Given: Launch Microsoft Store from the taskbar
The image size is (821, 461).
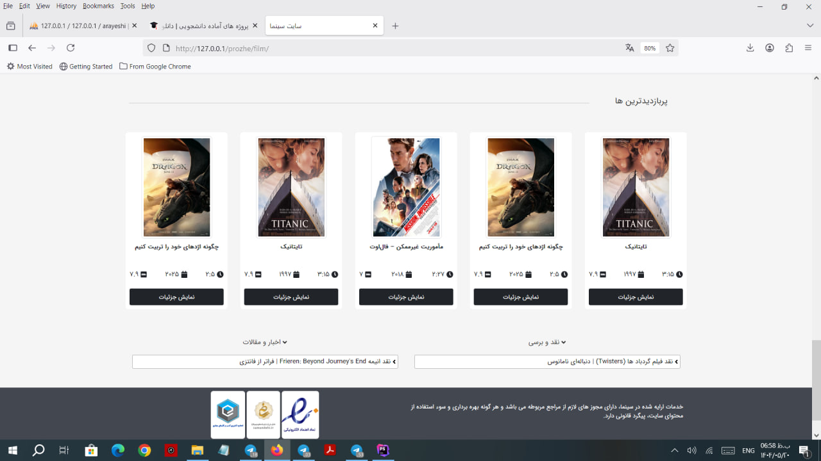Looking at the screenshot, I should point(91,451).
